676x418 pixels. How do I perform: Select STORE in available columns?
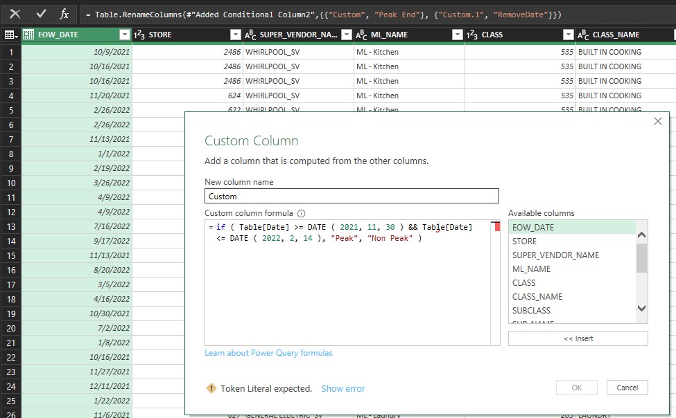572,241
